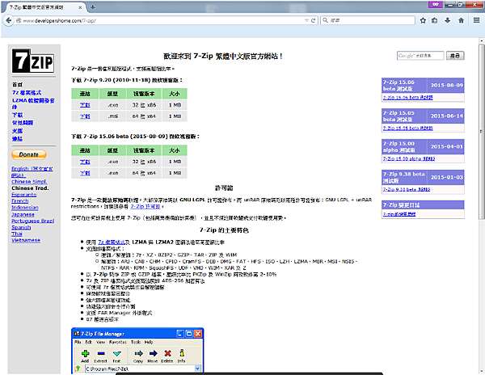Click the Donate button

coord(29,154)
